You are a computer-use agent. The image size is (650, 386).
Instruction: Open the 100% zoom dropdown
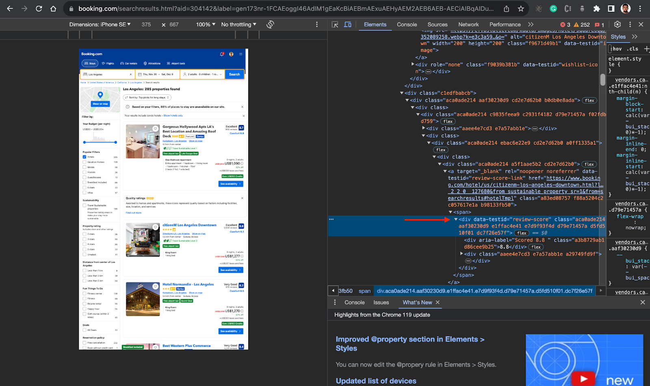pyautogui.click(x=206, y=24)
